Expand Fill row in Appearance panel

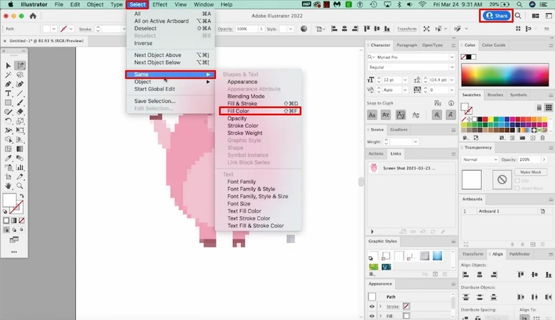(380, 316)
